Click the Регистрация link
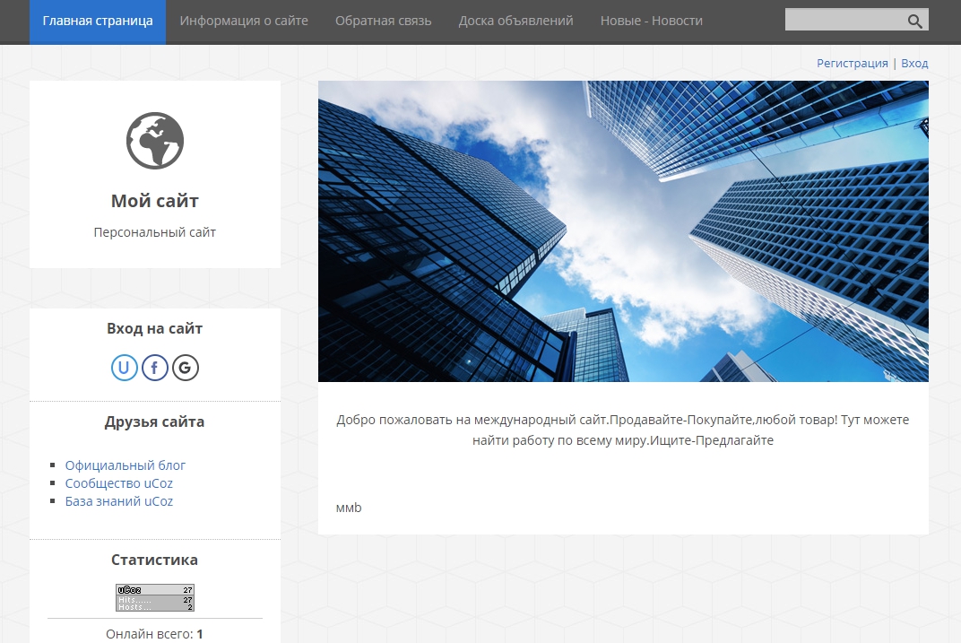 click(852, 64)
